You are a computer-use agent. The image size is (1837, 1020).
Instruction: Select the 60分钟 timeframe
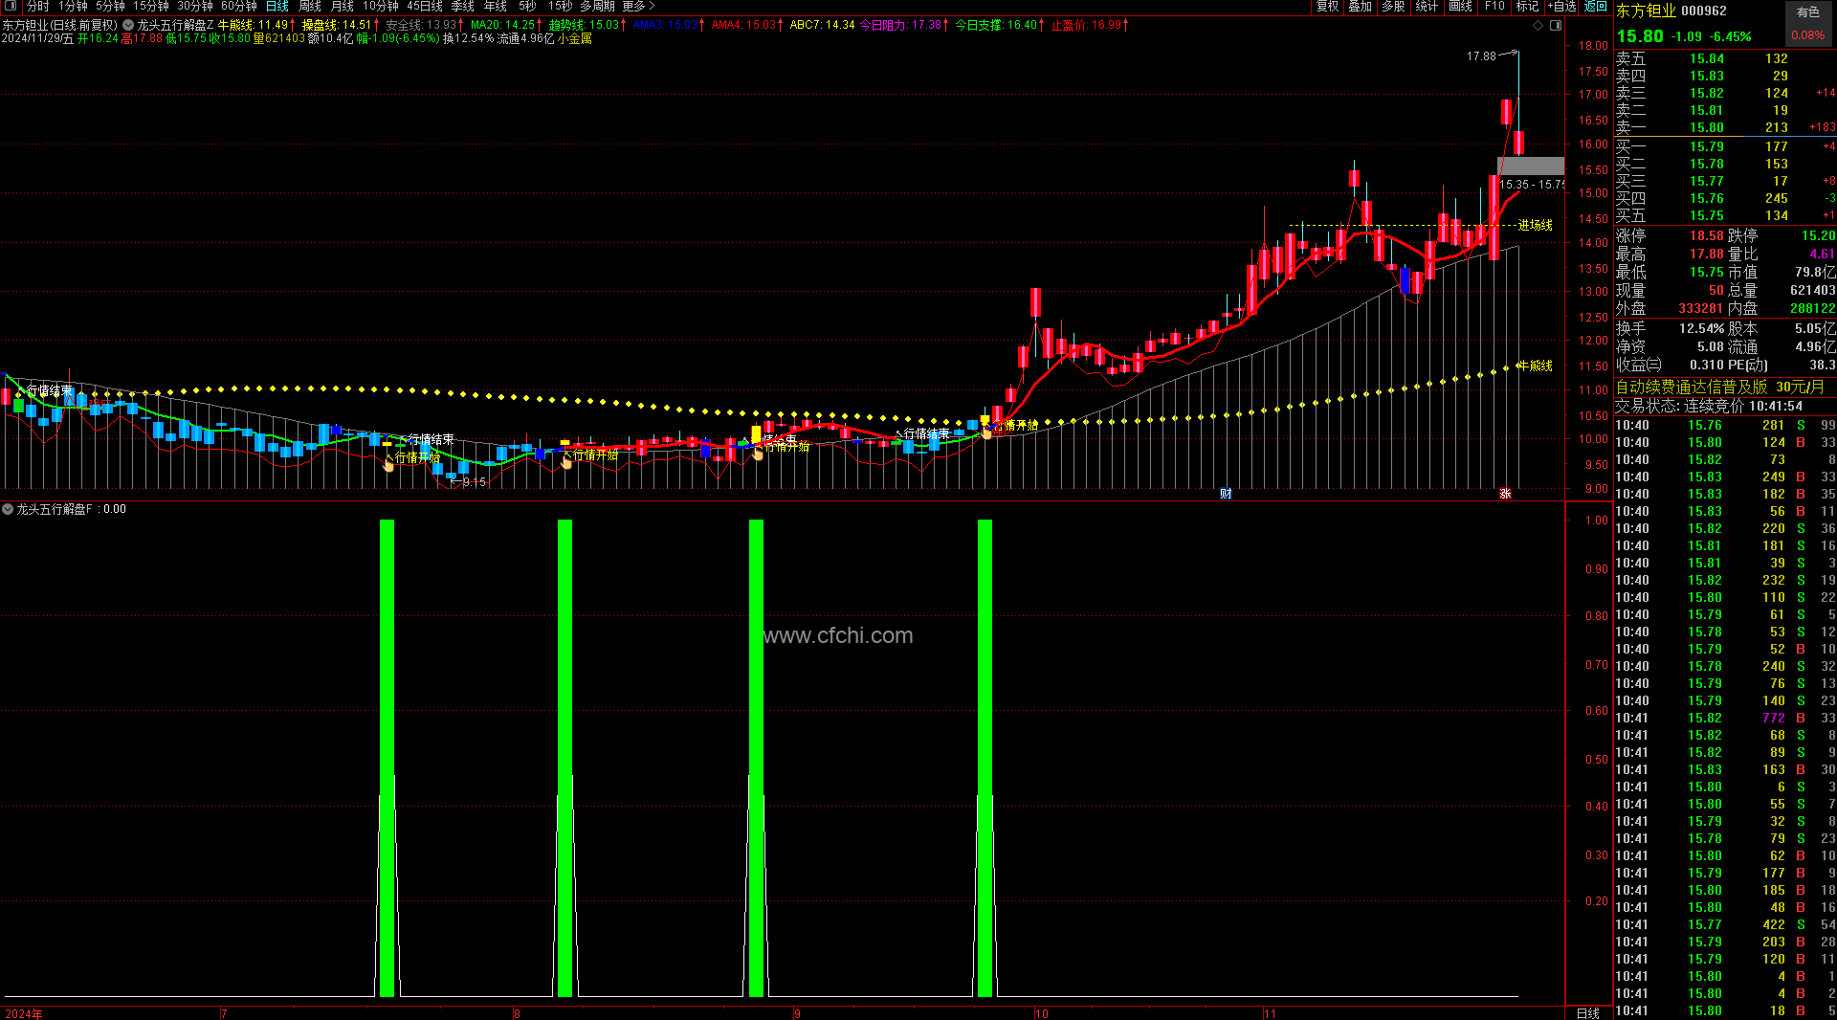[x=239, y=7]
